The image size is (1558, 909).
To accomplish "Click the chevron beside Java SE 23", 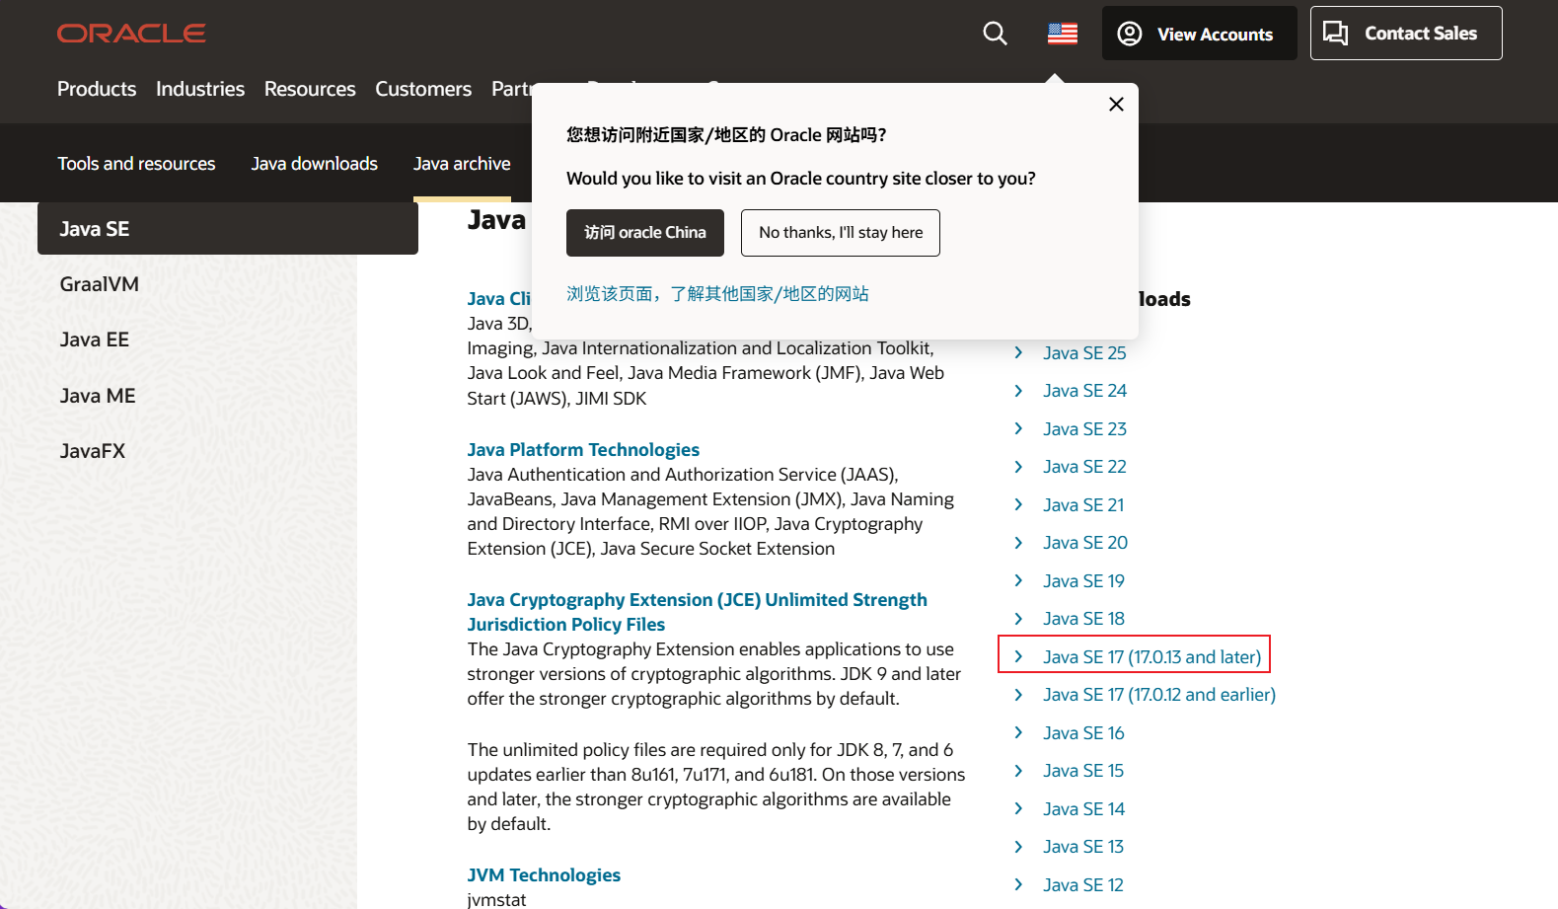I will tap(1018, 428).
